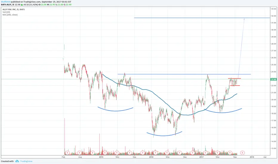
Task: Click the H:22.95 high value in the header
Action: click(x=51, y=4)
